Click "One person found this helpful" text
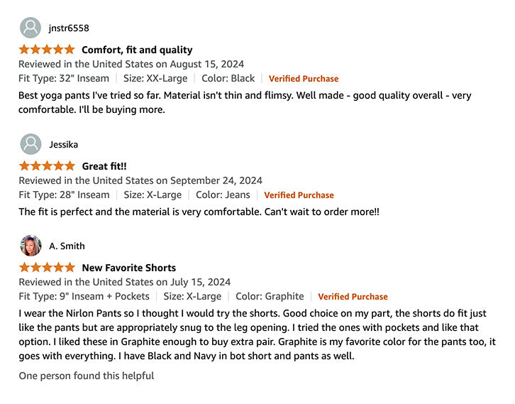 click(x=86, y=376)
